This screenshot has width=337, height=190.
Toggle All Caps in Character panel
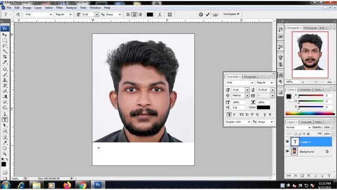[x=242, y=115]
